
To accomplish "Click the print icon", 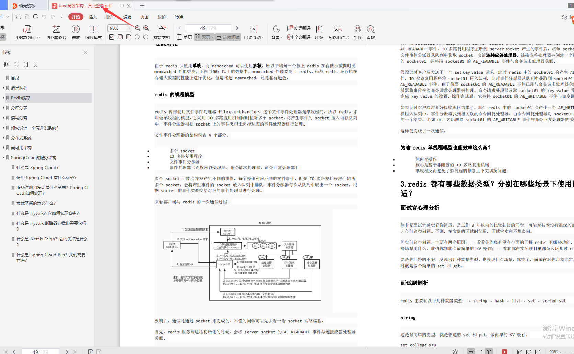I will pyautogui.click(x=36, y=17).
